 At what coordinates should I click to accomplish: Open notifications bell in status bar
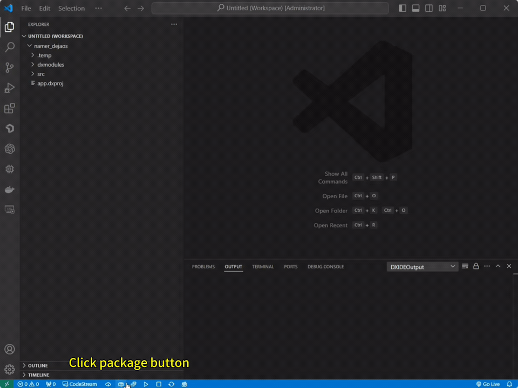point(509,384)
